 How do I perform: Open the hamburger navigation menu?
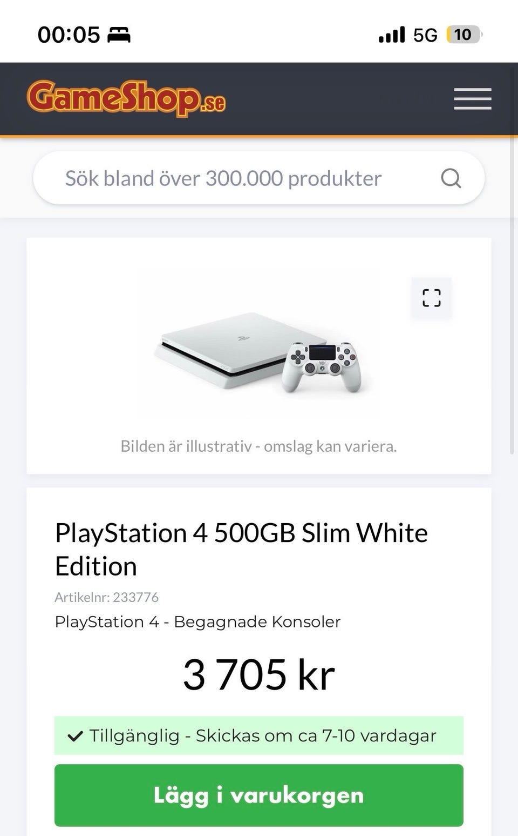pos(472,99)
